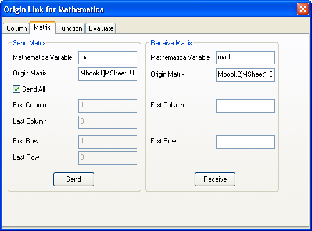Viewport: 312px width, 231px height.
Task: Click the Last Row label
Action: pos(26,157)
